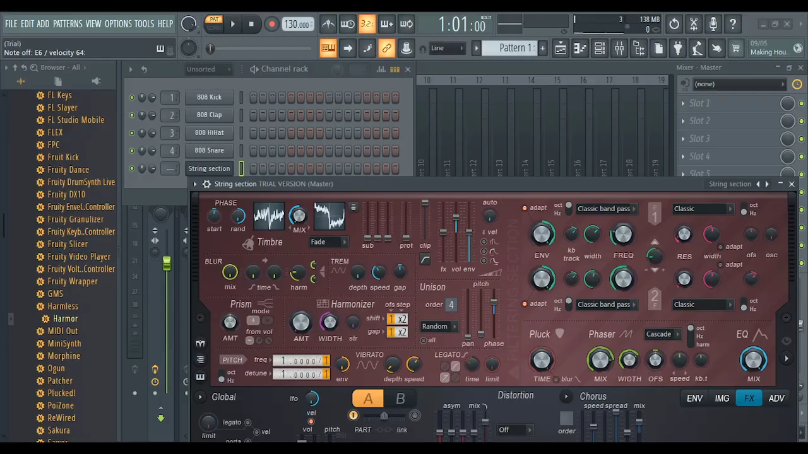The image size is (808, 454).
Task: Open the Mixer view icon
Action: coord(619,48)
